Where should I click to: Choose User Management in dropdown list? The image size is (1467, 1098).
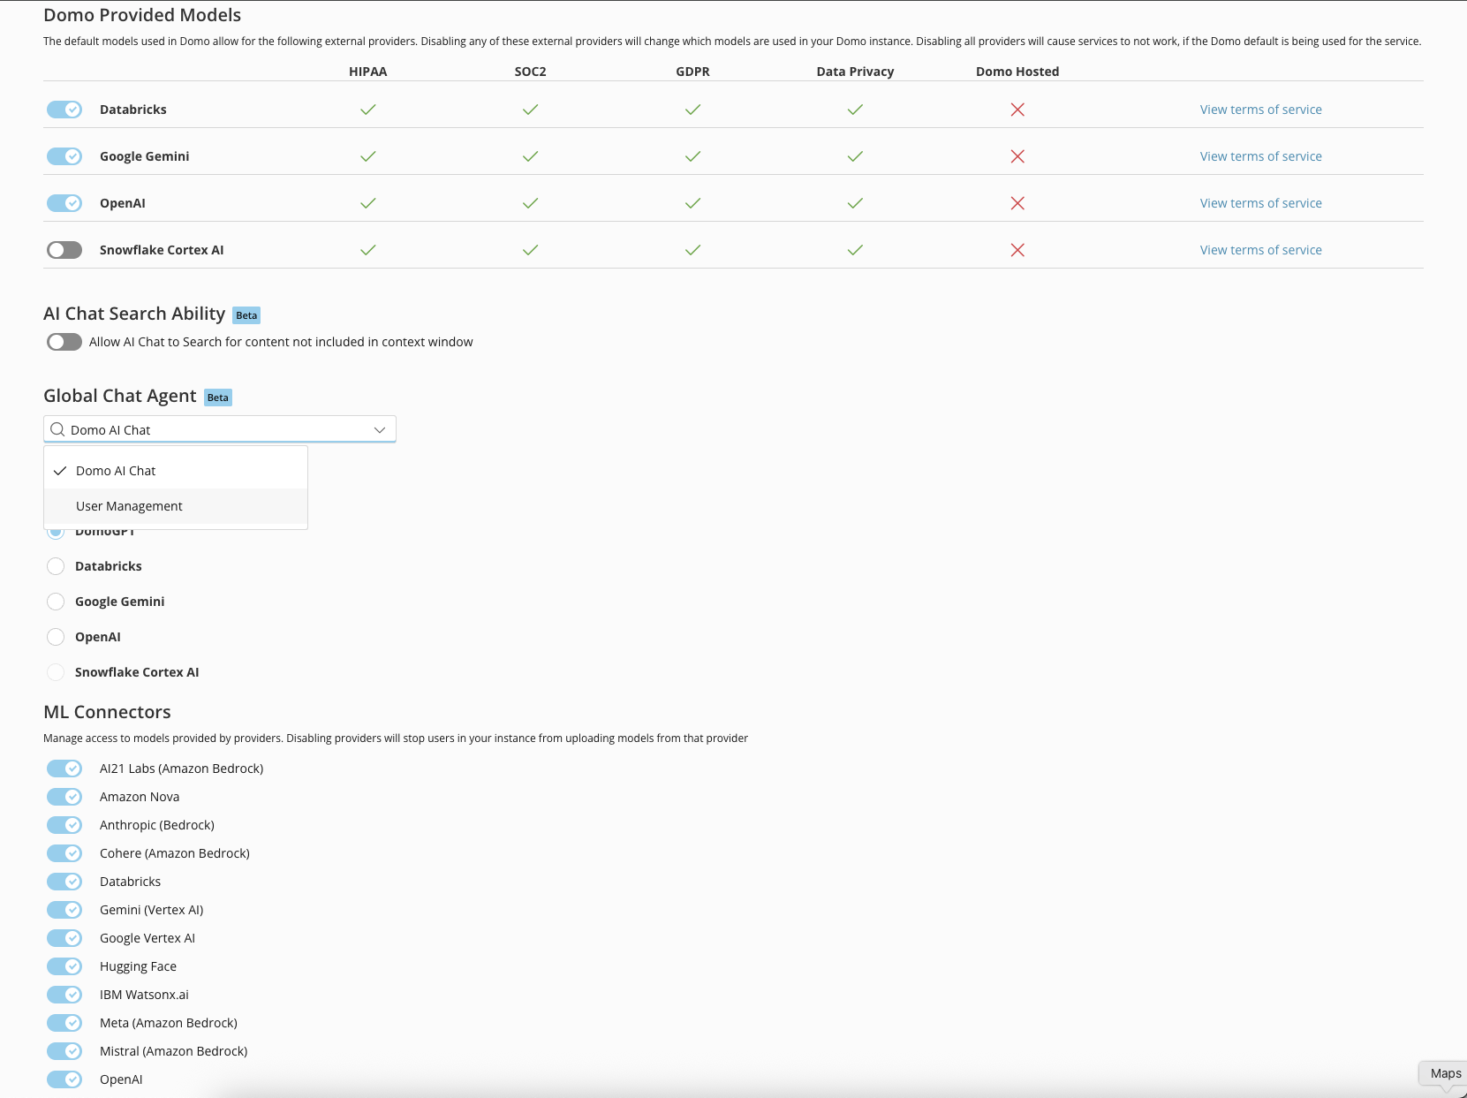[x=176, y=506]
